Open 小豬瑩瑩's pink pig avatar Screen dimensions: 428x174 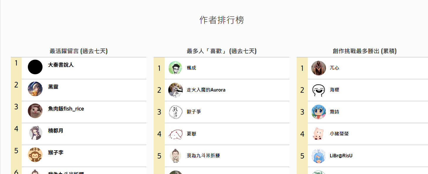pyautogui.click(x=319, y=134)
